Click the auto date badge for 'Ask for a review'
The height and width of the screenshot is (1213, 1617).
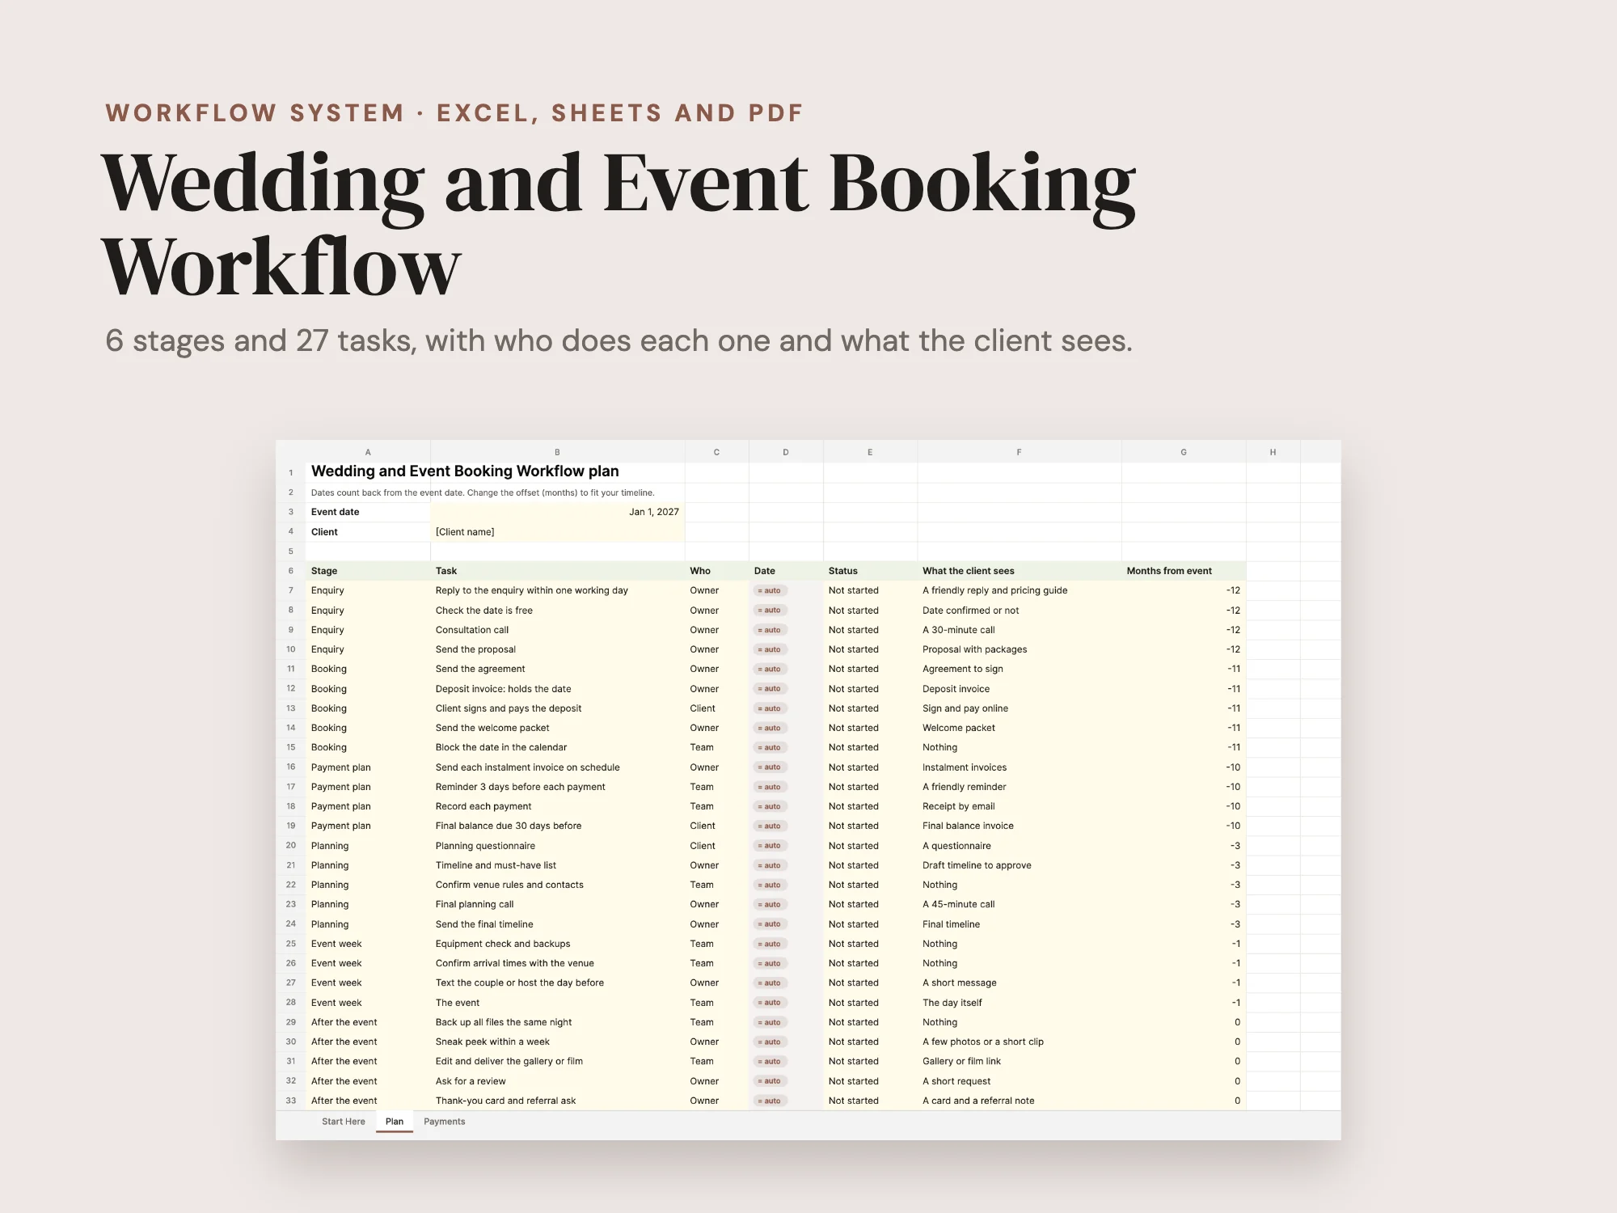[770, 1081]
